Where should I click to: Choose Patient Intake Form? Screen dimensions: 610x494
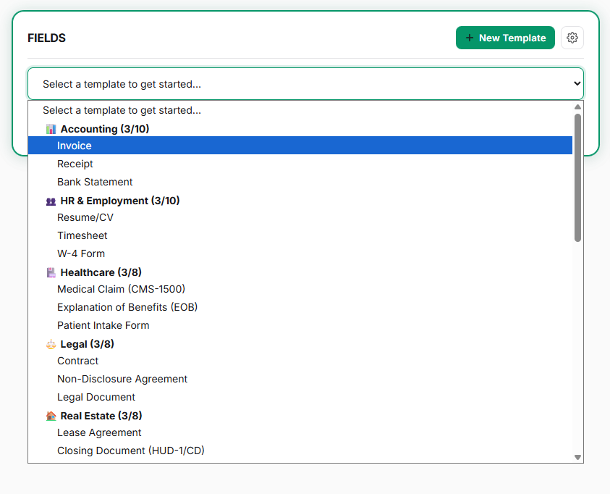point(103,325)
